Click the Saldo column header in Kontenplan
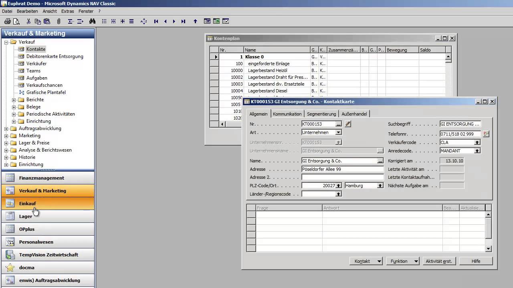 [432, 50]
